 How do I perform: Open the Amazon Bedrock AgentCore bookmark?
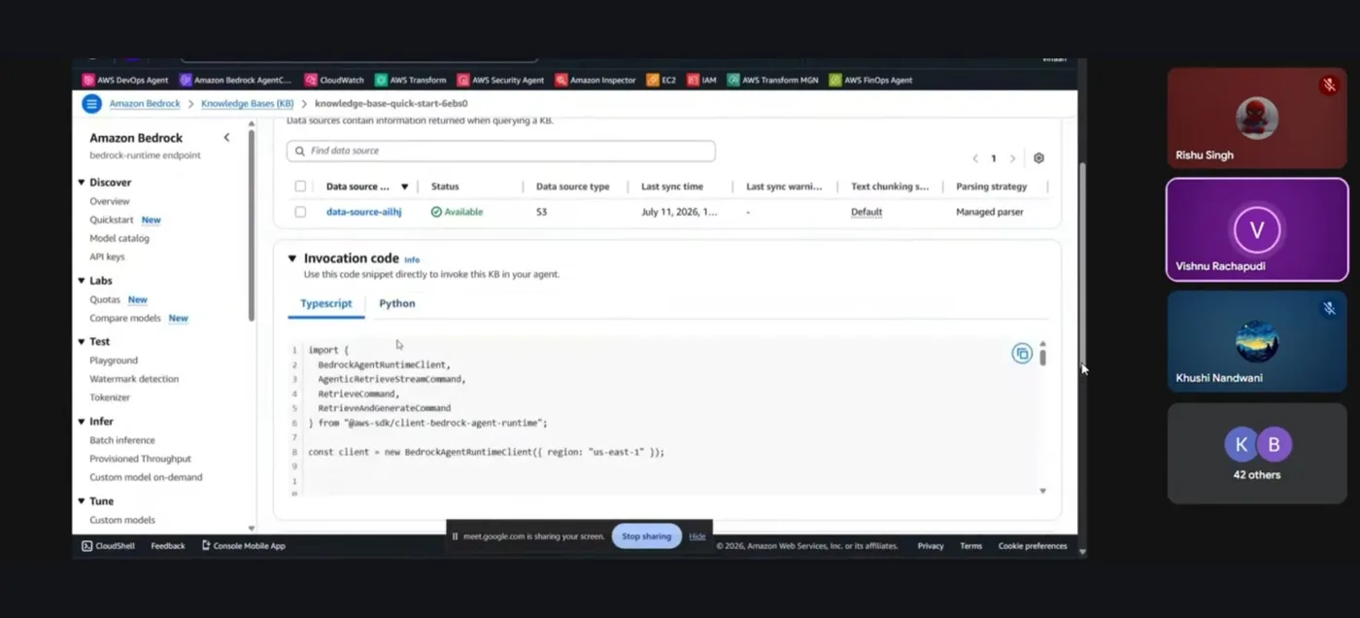point(236,81)
